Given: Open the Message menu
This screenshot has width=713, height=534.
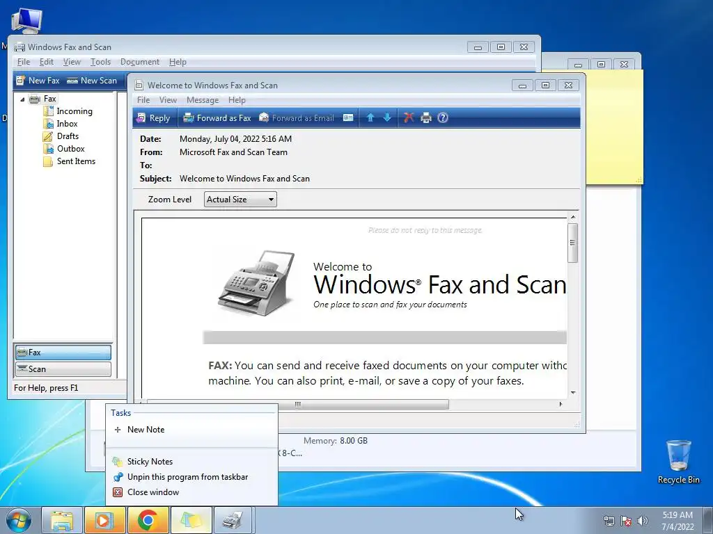Looking at the screenshot, I should coord(203,100).
